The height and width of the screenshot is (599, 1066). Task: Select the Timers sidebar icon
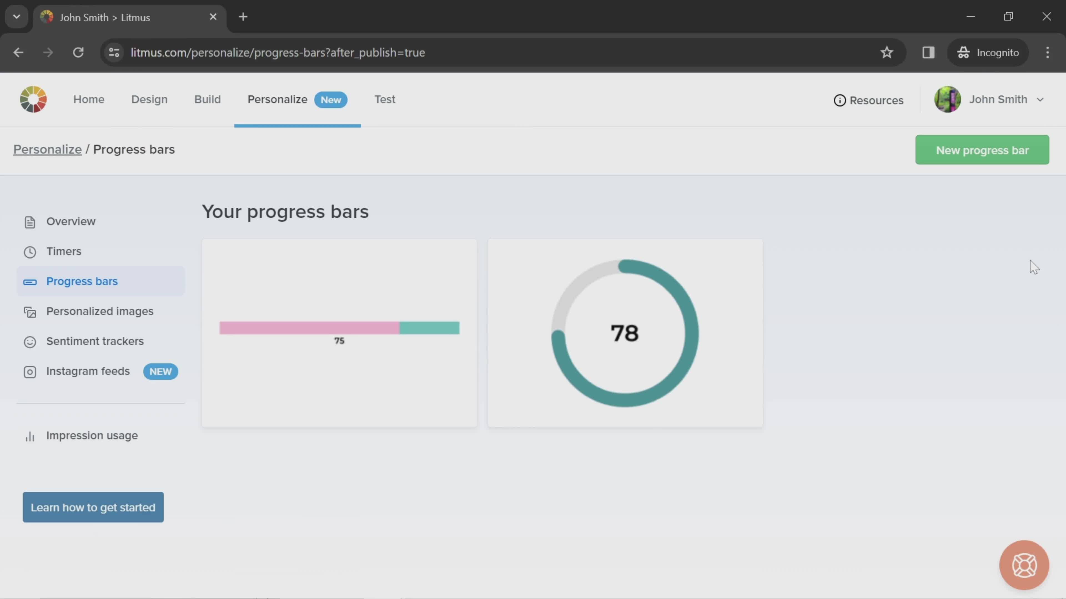click(29, 251)
